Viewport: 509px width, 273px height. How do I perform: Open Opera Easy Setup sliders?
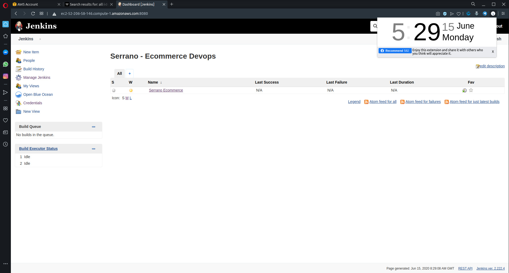click(x=503, y=14)
